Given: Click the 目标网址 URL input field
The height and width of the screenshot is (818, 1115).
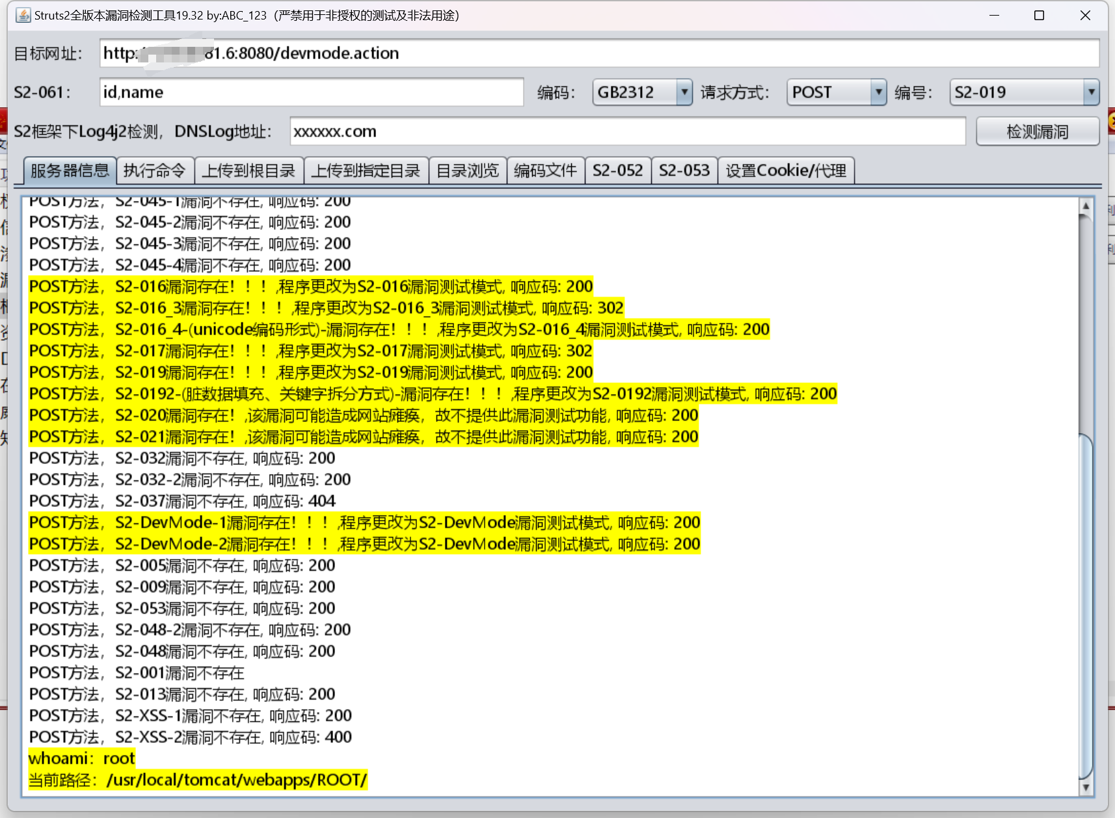Looking at the screenshot, I should (598, 53).
